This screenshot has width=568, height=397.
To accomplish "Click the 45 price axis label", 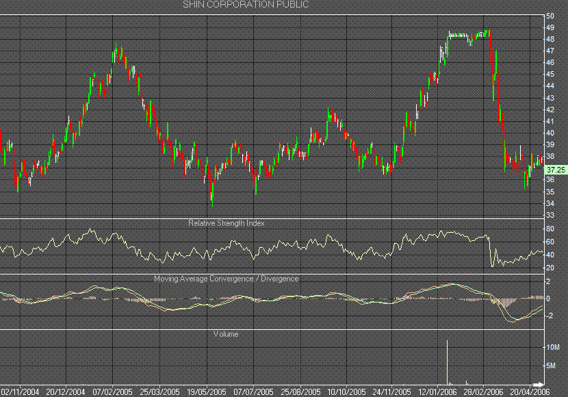I will 550,74.
